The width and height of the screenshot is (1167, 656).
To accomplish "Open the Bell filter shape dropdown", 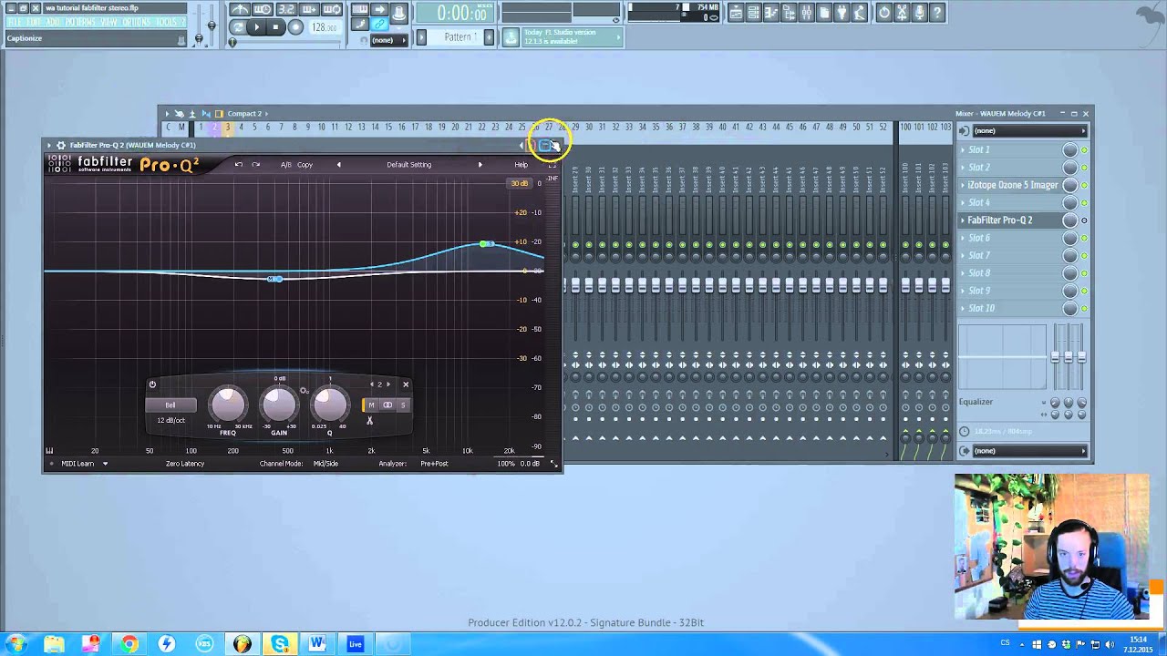I will pos(170,405).
